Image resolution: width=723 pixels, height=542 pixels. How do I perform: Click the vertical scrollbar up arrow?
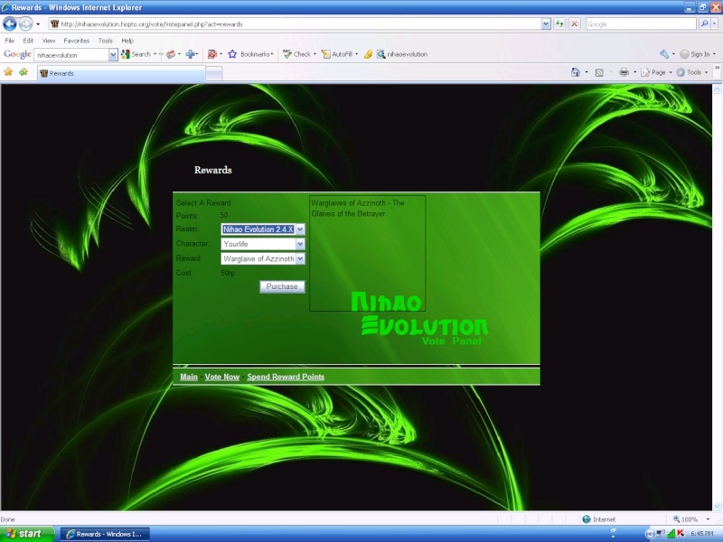point(717,89)
